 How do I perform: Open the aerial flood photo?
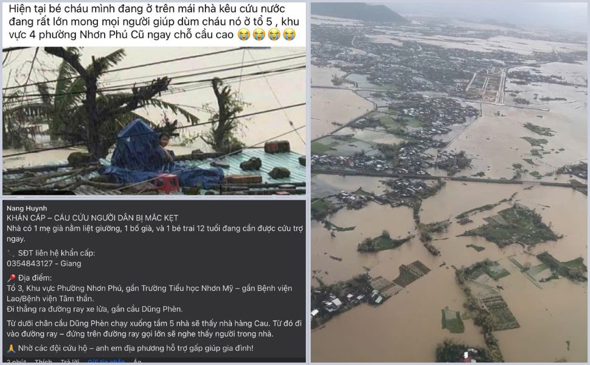[x=448, y=182]
